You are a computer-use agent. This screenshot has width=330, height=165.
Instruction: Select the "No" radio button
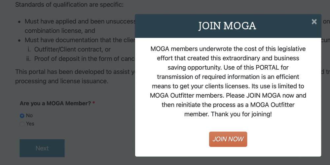tap(22, 115)
